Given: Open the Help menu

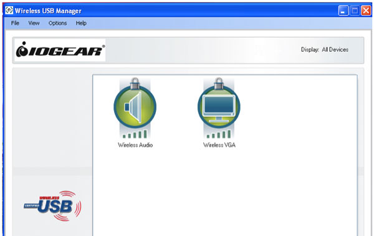Looking at the screenshot, I should coord(81,23).
